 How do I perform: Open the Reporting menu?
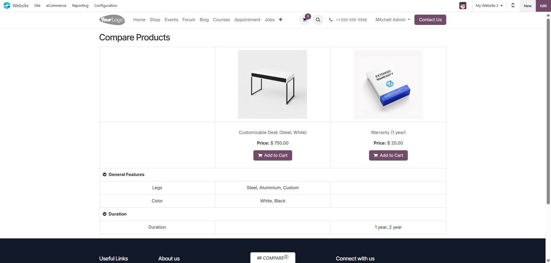[80, 5]
